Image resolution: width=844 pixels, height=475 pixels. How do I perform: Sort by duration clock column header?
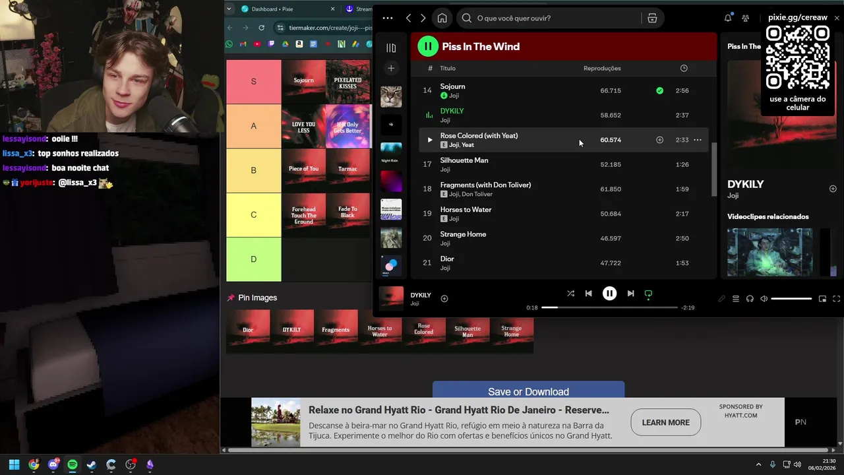(684, 68)
